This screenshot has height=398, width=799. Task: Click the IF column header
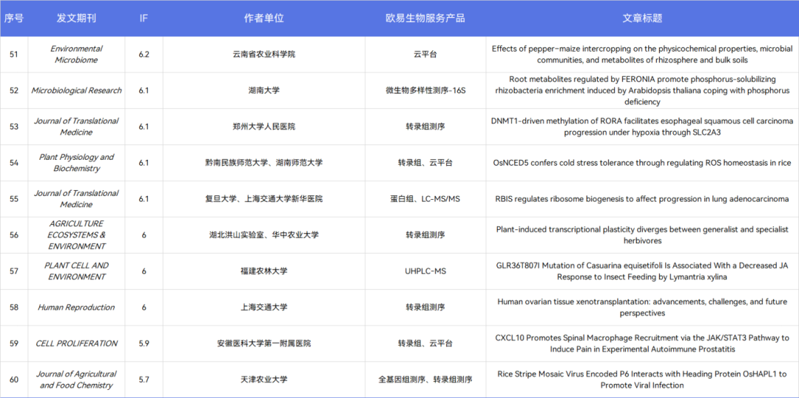coord(144,18)
